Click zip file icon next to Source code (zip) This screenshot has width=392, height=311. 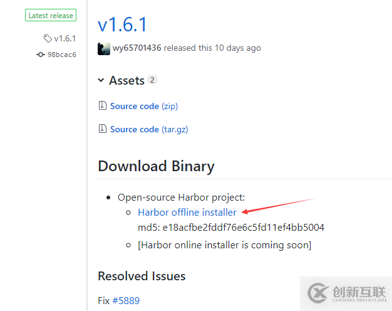point(102,105)
